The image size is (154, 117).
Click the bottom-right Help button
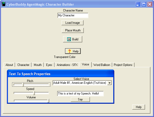click(x=139, y=107)
